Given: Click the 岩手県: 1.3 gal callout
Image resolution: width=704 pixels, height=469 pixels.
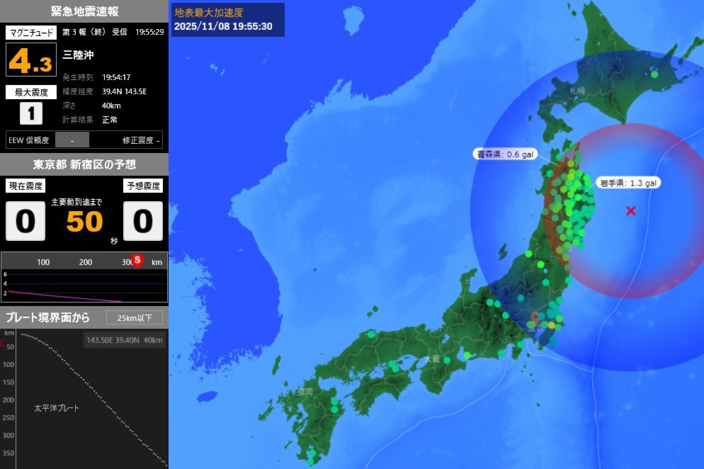Looking at the screenshot, I should click(x=628, y=183).
